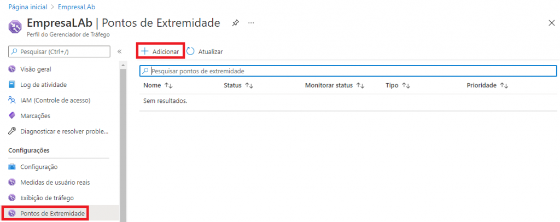Click the Medidas de usuário reais icon

point(12,183)
